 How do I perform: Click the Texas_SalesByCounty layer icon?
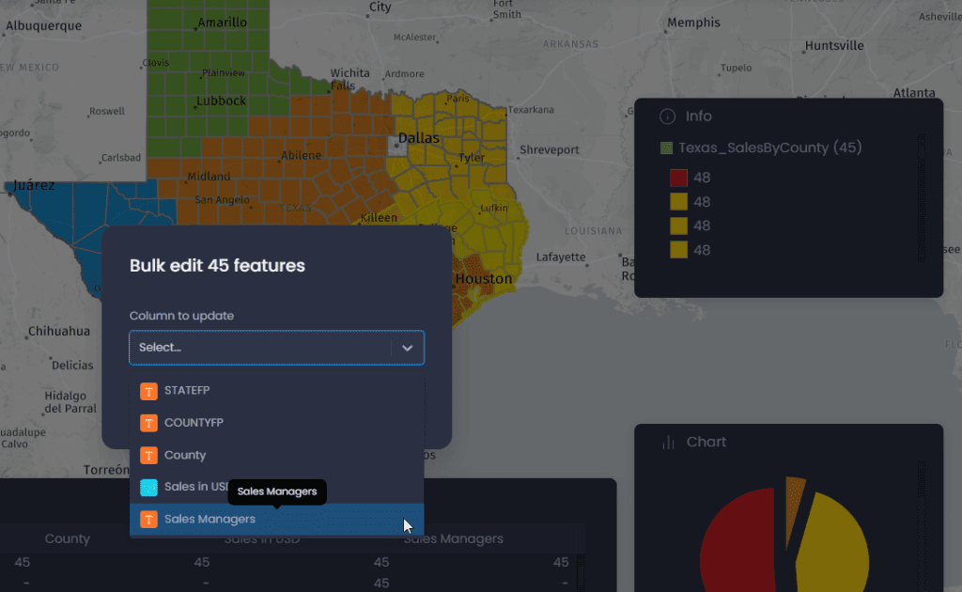[666, 148]
